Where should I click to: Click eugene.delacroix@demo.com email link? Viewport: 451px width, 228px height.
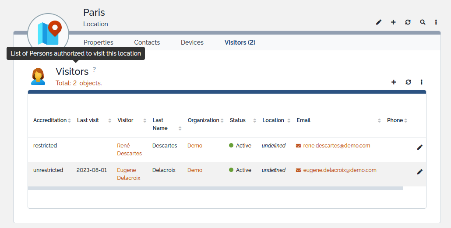[x=339, y=170]
